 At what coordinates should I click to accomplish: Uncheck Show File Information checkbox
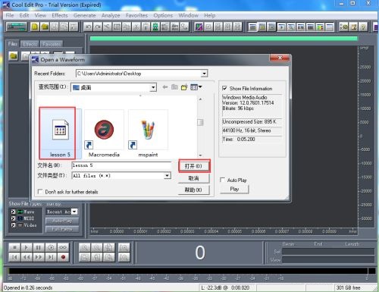coord(224,88)
